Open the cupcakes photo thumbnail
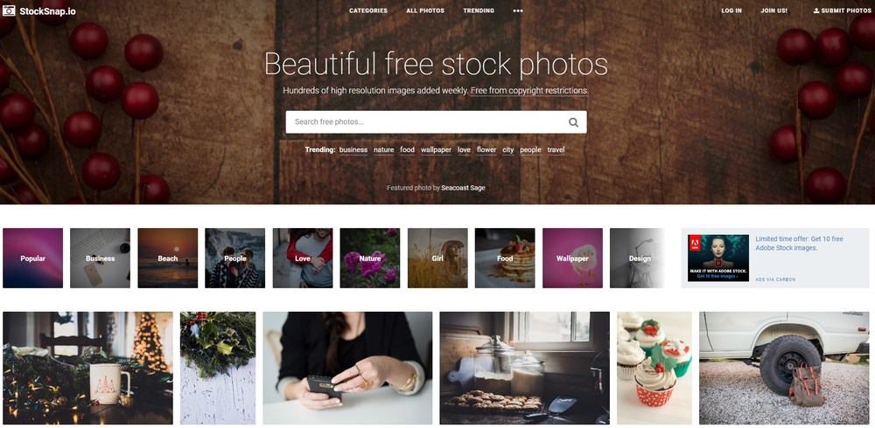 [x=654, y=368]
